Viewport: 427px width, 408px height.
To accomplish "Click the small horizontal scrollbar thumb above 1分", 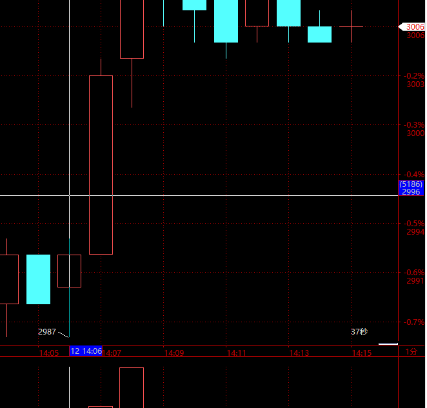I will coord(388,344).
